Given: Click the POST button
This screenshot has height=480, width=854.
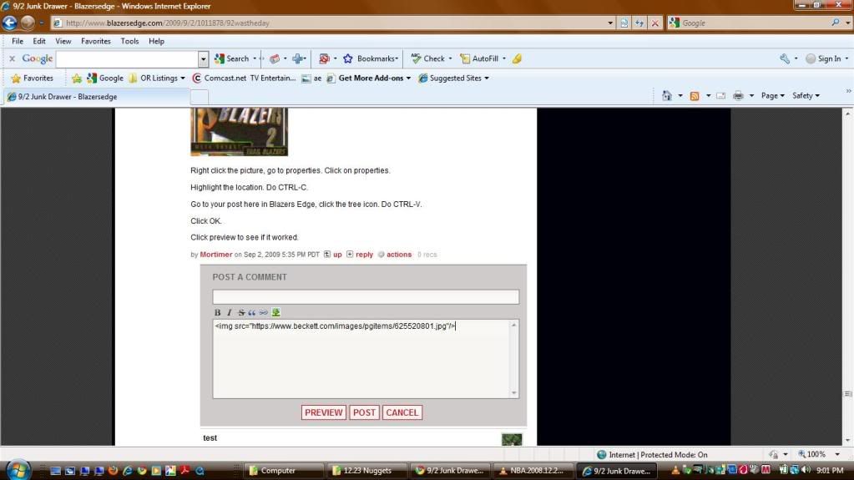Looking at the screenshot, I should pyautogui.click(x=364, y=413).
